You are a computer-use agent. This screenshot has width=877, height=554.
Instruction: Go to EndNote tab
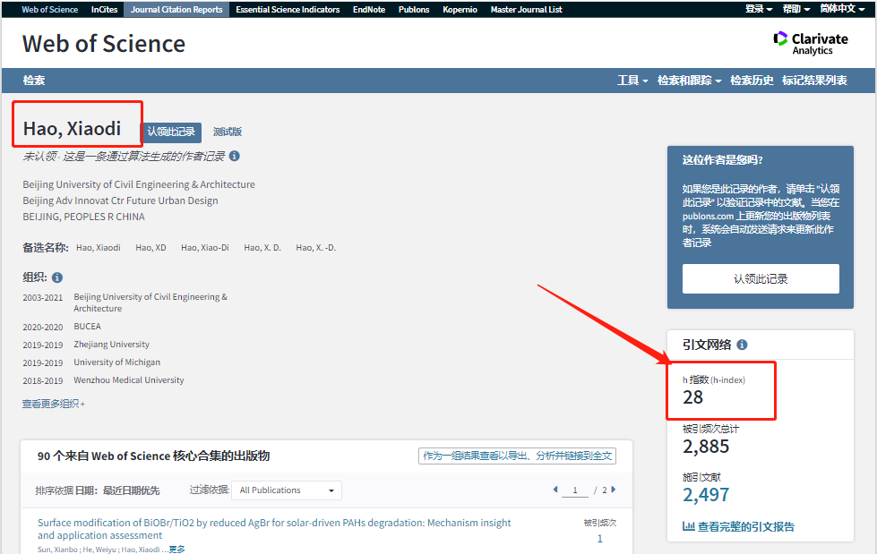click(369, 10)
